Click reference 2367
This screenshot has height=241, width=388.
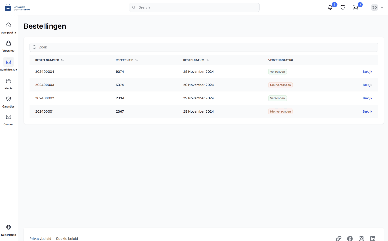[120, 111]
